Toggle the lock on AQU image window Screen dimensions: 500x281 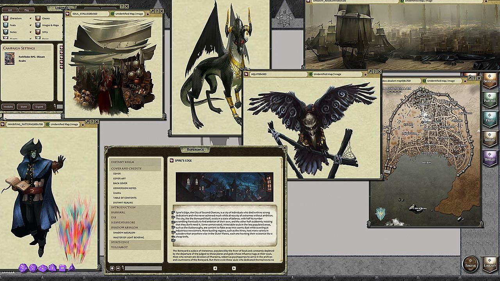365,74
